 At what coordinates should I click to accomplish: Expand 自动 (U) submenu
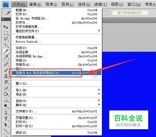pyautogui.click(x=56, y=101)
